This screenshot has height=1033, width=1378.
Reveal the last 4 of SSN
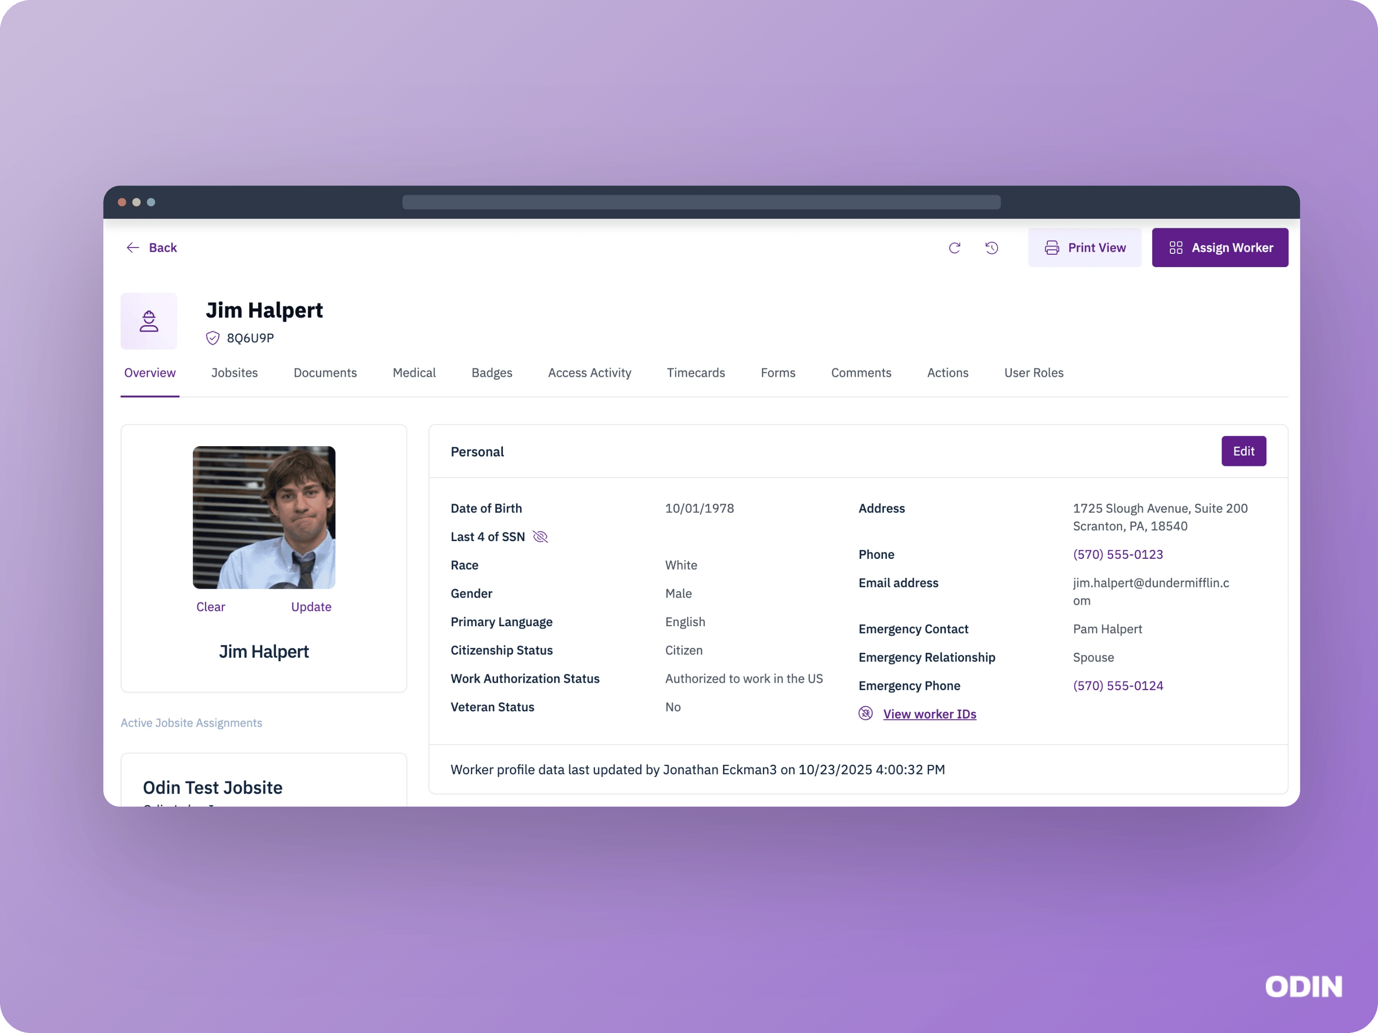coord(540,537)
